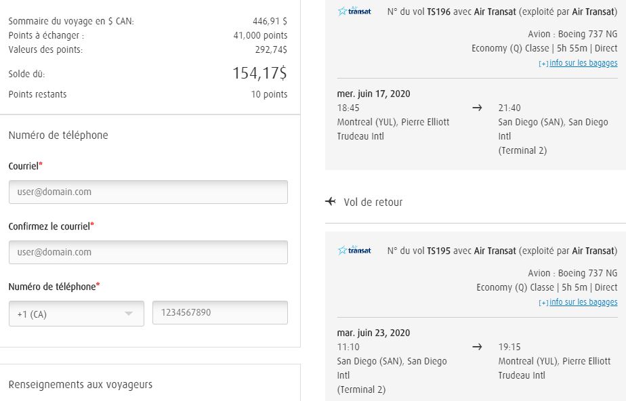This screenshot has height=401, width=626.
Task: Open the '+1 (CA)' country code dropdown
Action: [x=76, y=313]
